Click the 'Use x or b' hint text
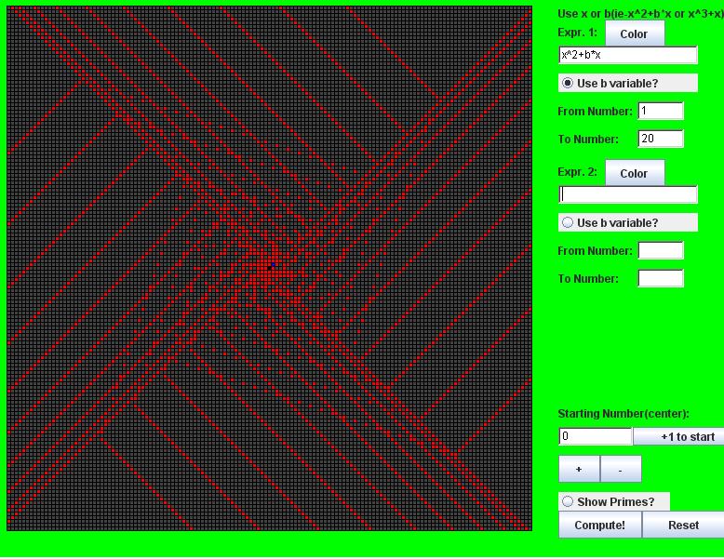The height and width of the screenshot is (559, 724). [641, 14]
